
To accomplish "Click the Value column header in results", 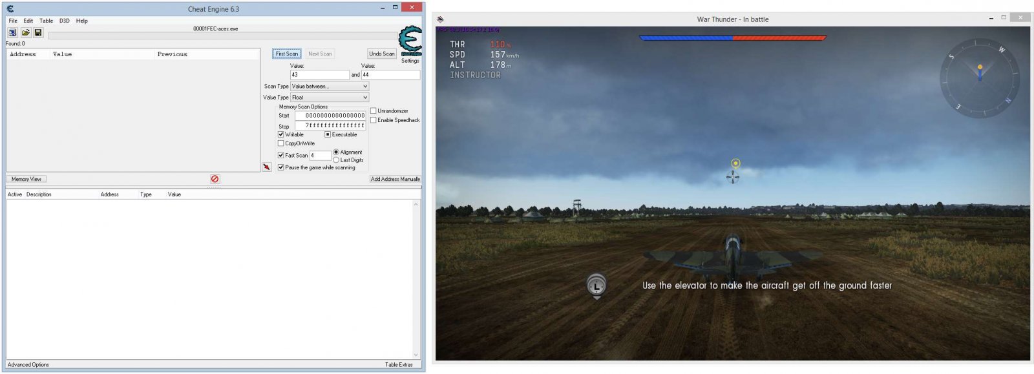I will click(102, 54).
